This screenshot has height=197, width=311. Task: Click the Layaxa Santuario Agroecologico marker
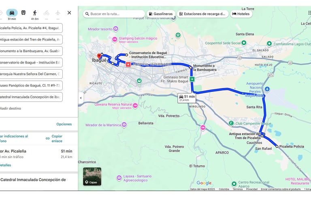[x=119, y=178]
